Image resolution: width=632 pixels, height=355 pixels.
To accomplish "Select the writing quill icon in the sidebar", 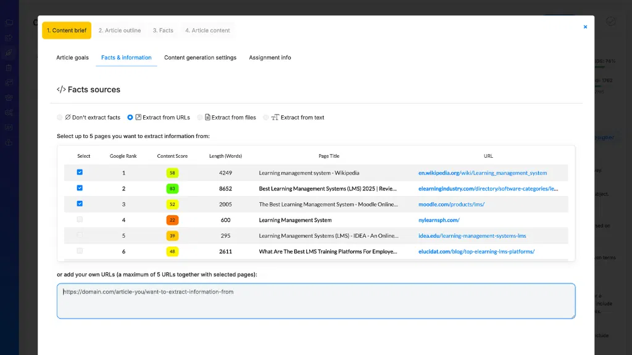I will point(9,52).
